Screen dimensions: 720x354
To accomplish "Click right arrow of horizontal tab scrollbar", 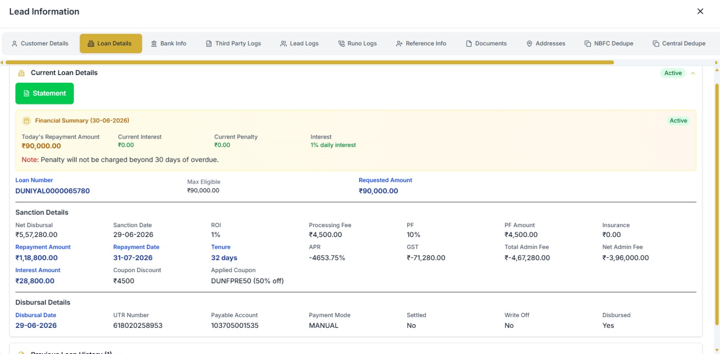I will (716, 63).
